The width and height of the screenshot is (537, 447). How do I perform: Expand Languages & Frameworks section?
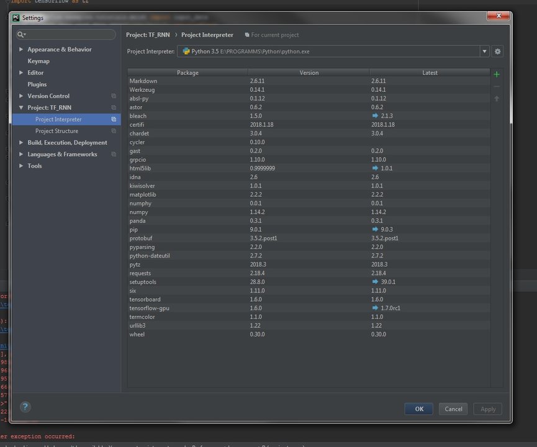tap(21, 154)
